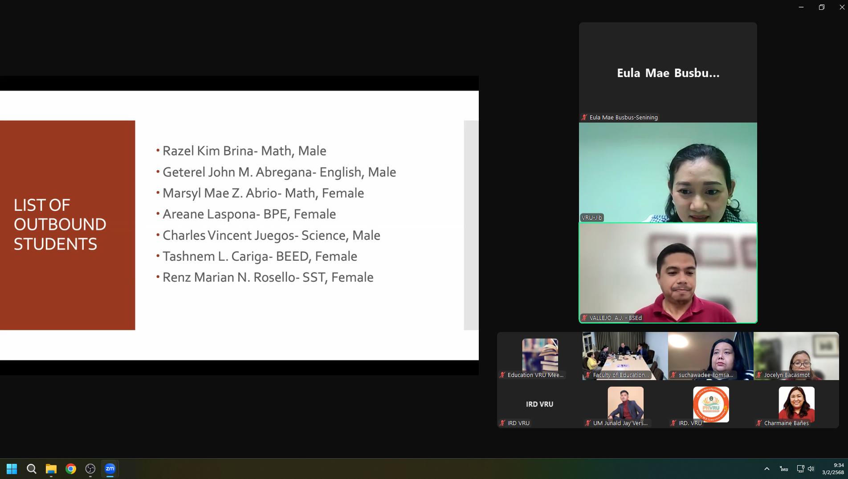Open taskbar search
Image resolution: width=848 pixels, height=479 pixels.
click(32, 469)
